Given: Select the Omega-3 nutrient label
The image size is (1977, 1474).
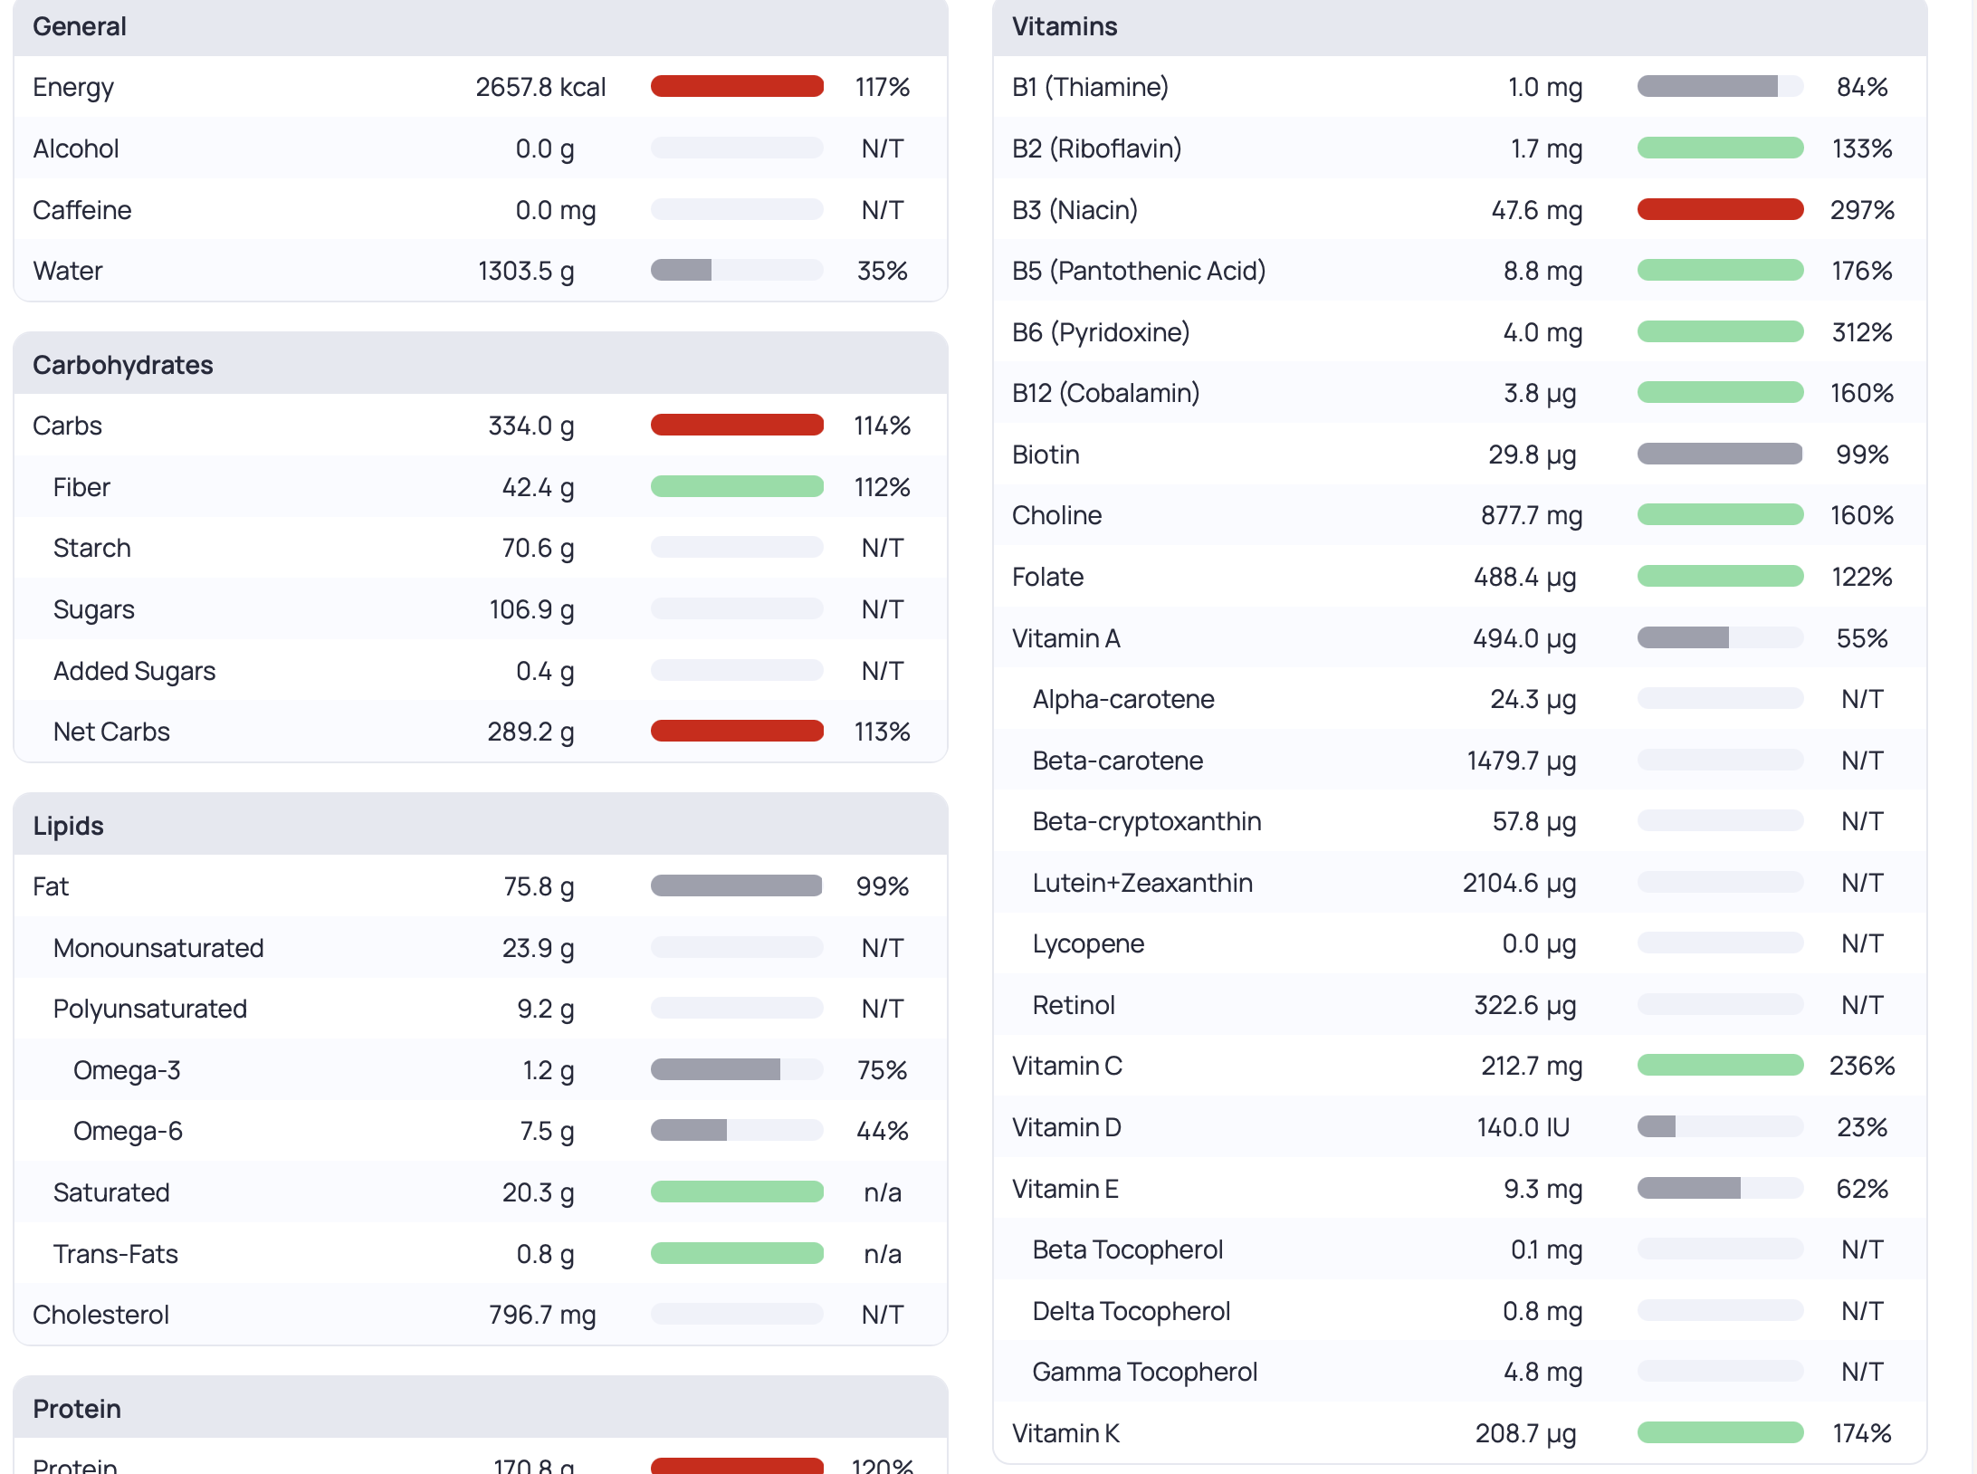Looking at the screenshot, I should (x=127, y=1070).
